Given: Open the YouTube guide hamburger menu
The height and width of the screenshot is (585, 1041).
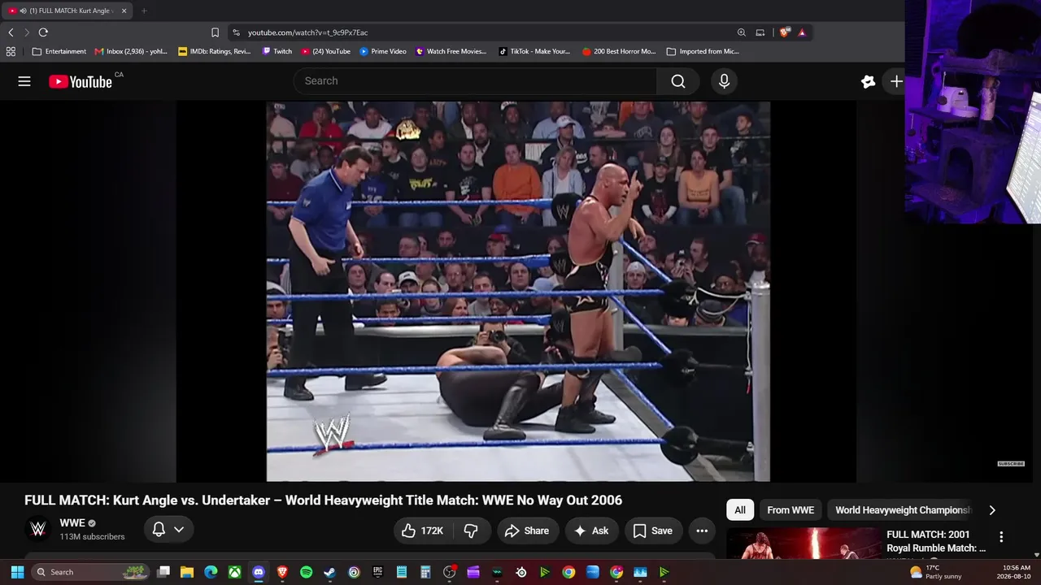Looking at the screenshot, I should (24, 81).
